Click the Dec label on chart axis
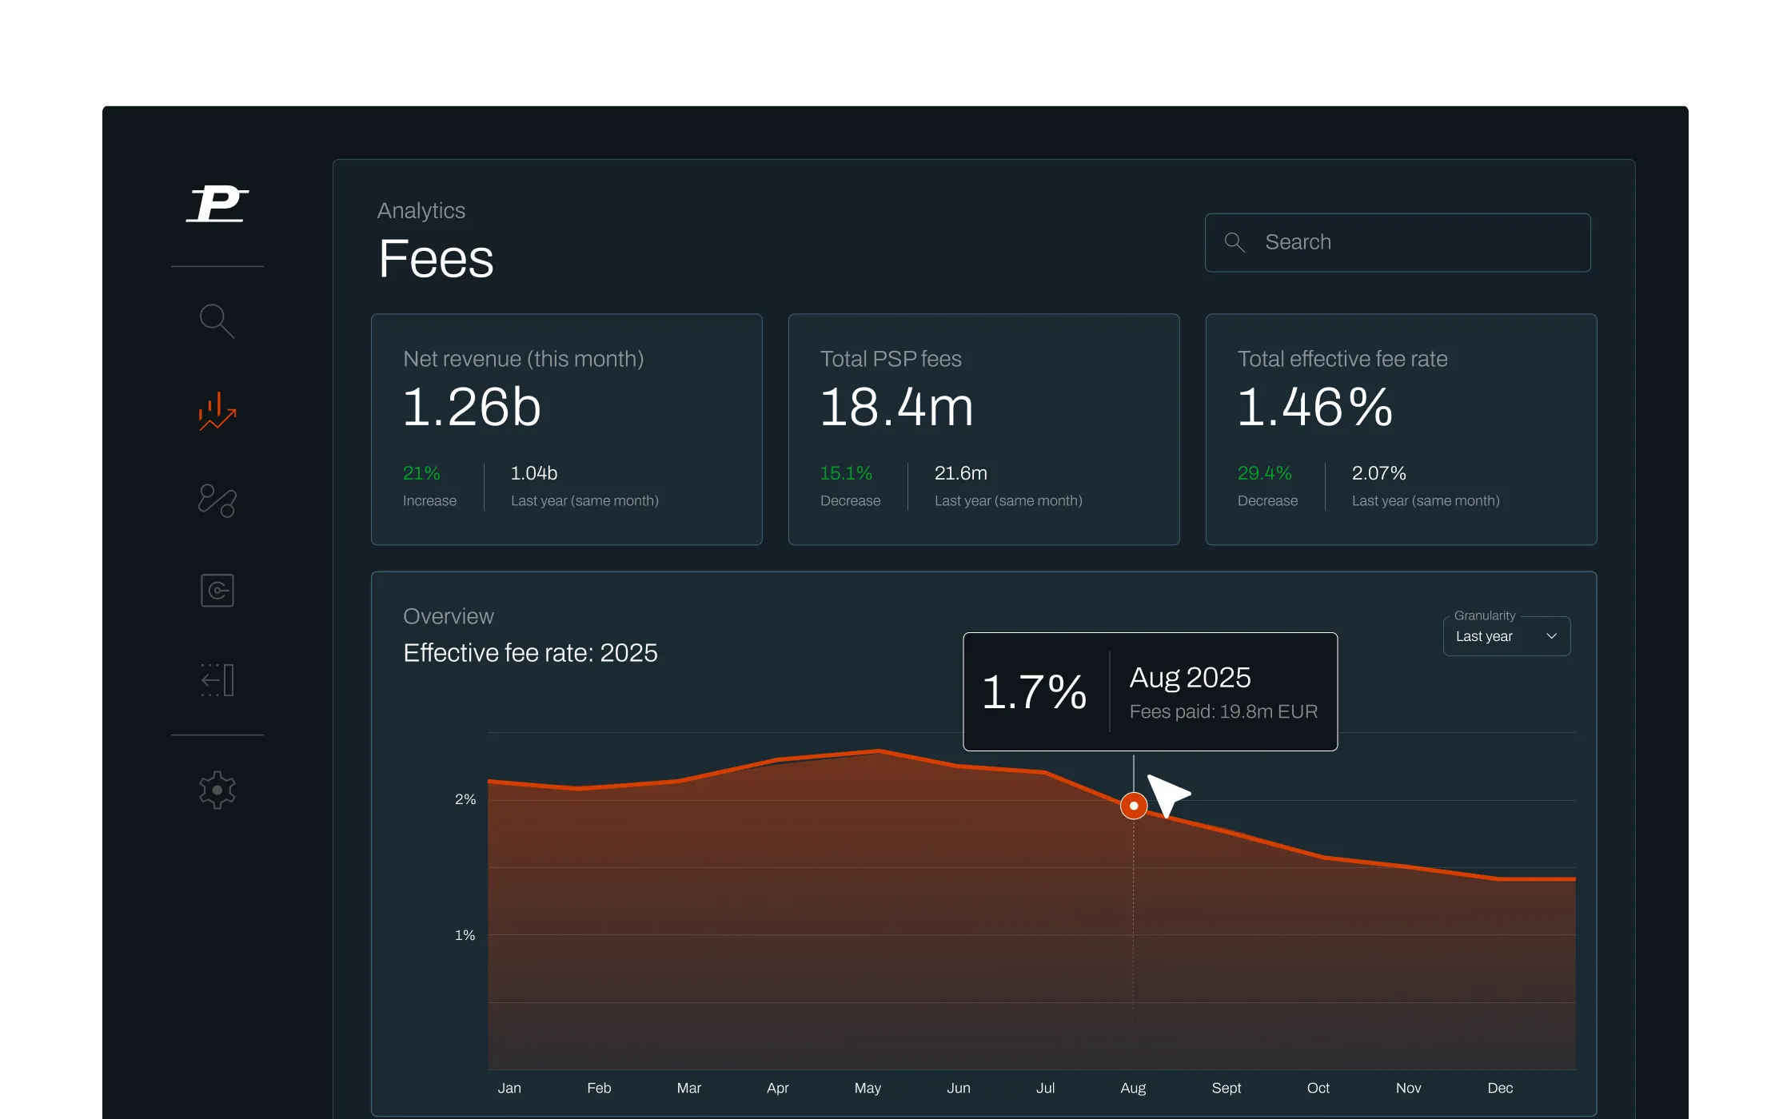 click(x=1500, y=1088)
